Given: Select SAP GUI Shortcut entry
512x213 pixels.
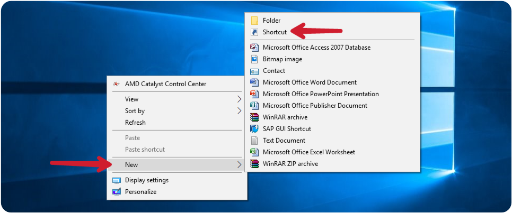Looking at the screenshot, I should coord(332,129).
